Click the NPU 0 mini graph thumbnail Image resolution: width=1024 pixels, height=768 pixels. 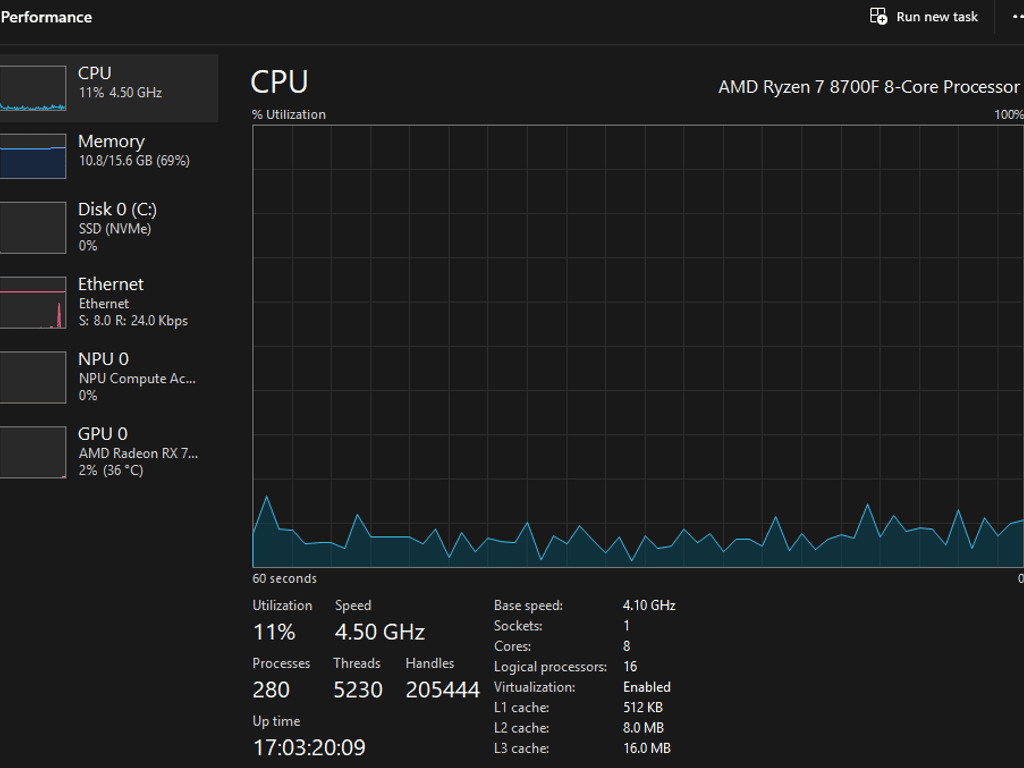[33, 377]
